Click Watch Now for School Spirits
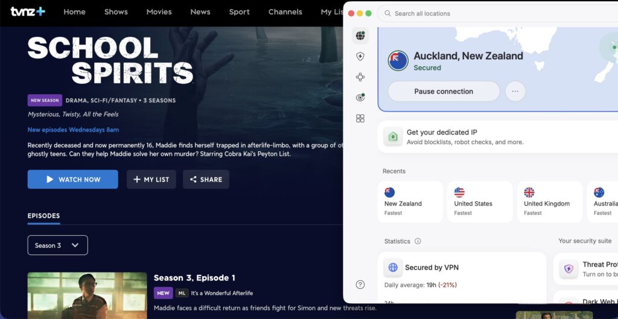The image size is (618, 319). 73,179
